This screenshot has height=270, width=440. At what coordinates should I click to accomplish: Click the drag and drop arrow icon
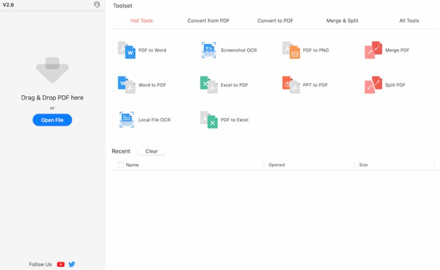(52, 70)
